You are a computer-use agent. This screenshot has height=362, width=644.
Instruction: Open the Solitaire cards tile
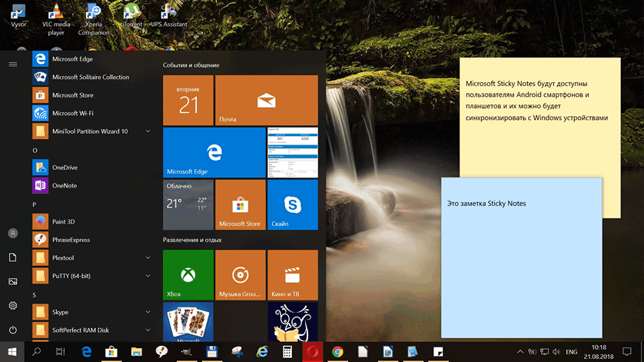click(x=188, y=322)
